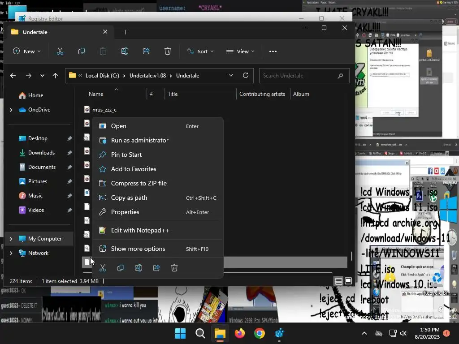Go up one folder level

click(55, 76)
